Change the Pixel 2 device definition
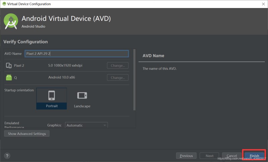 coord(118,65)
